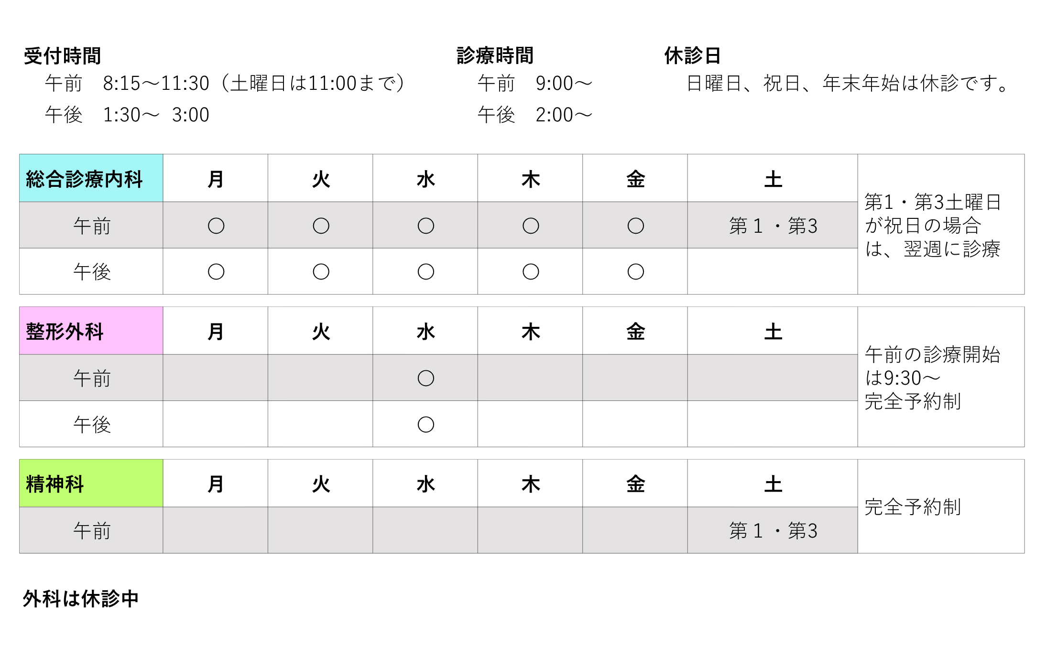
Task: Click Thursday morning circle in 総合診療内科
Action: [531, 226]
